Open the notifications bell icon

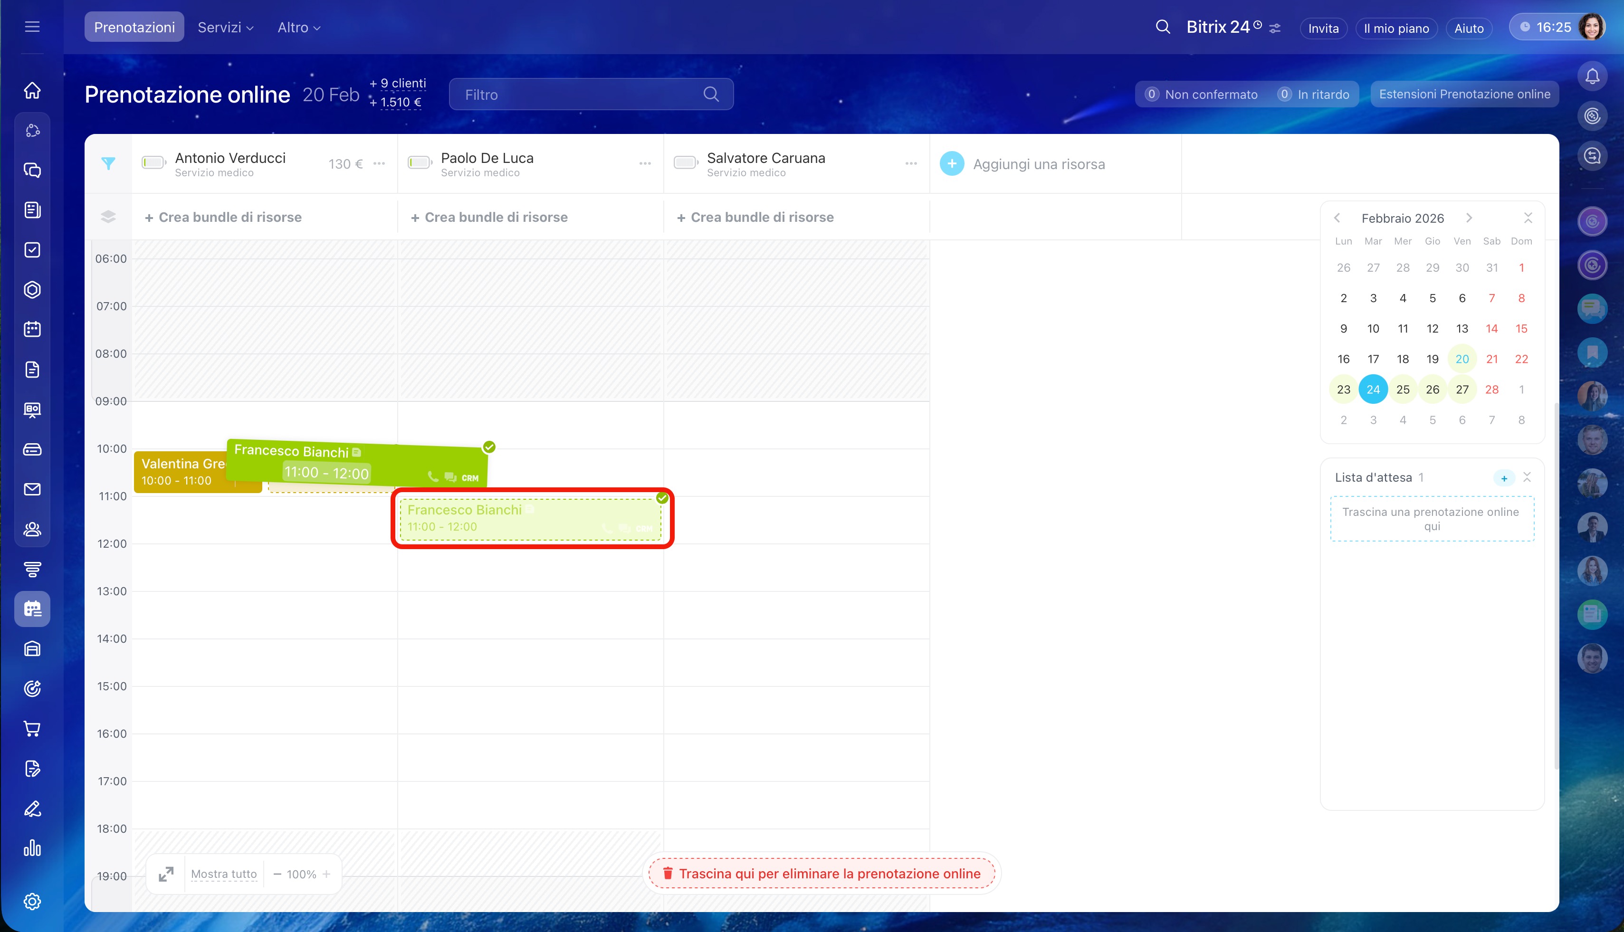tap(1592, 77)
